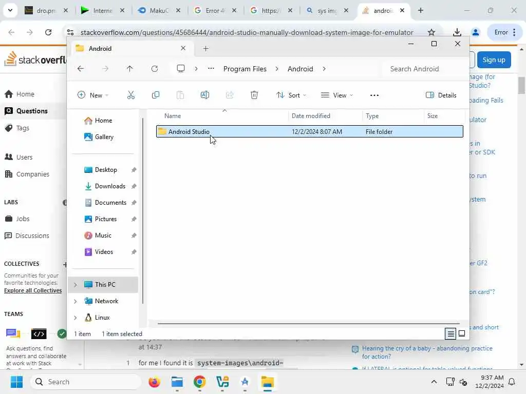
Task: Select the Android Studio folder
Action: pos(310,132)
